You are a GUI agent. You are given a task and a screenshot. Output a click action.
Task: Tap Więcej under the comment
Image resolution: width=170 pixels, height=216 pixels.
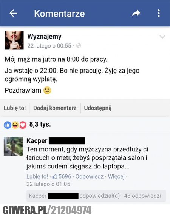116,176
